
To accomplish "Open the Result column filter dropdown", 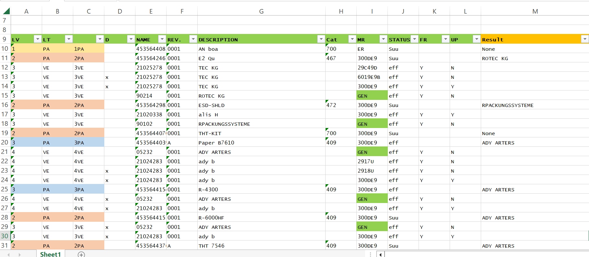I will pyautogui.click(x=585, y=39).
